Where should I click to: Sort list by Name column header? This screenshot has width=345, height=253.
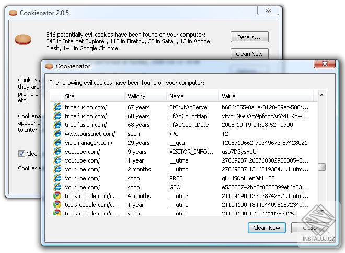pyautogui.click(x=192, y=96)
